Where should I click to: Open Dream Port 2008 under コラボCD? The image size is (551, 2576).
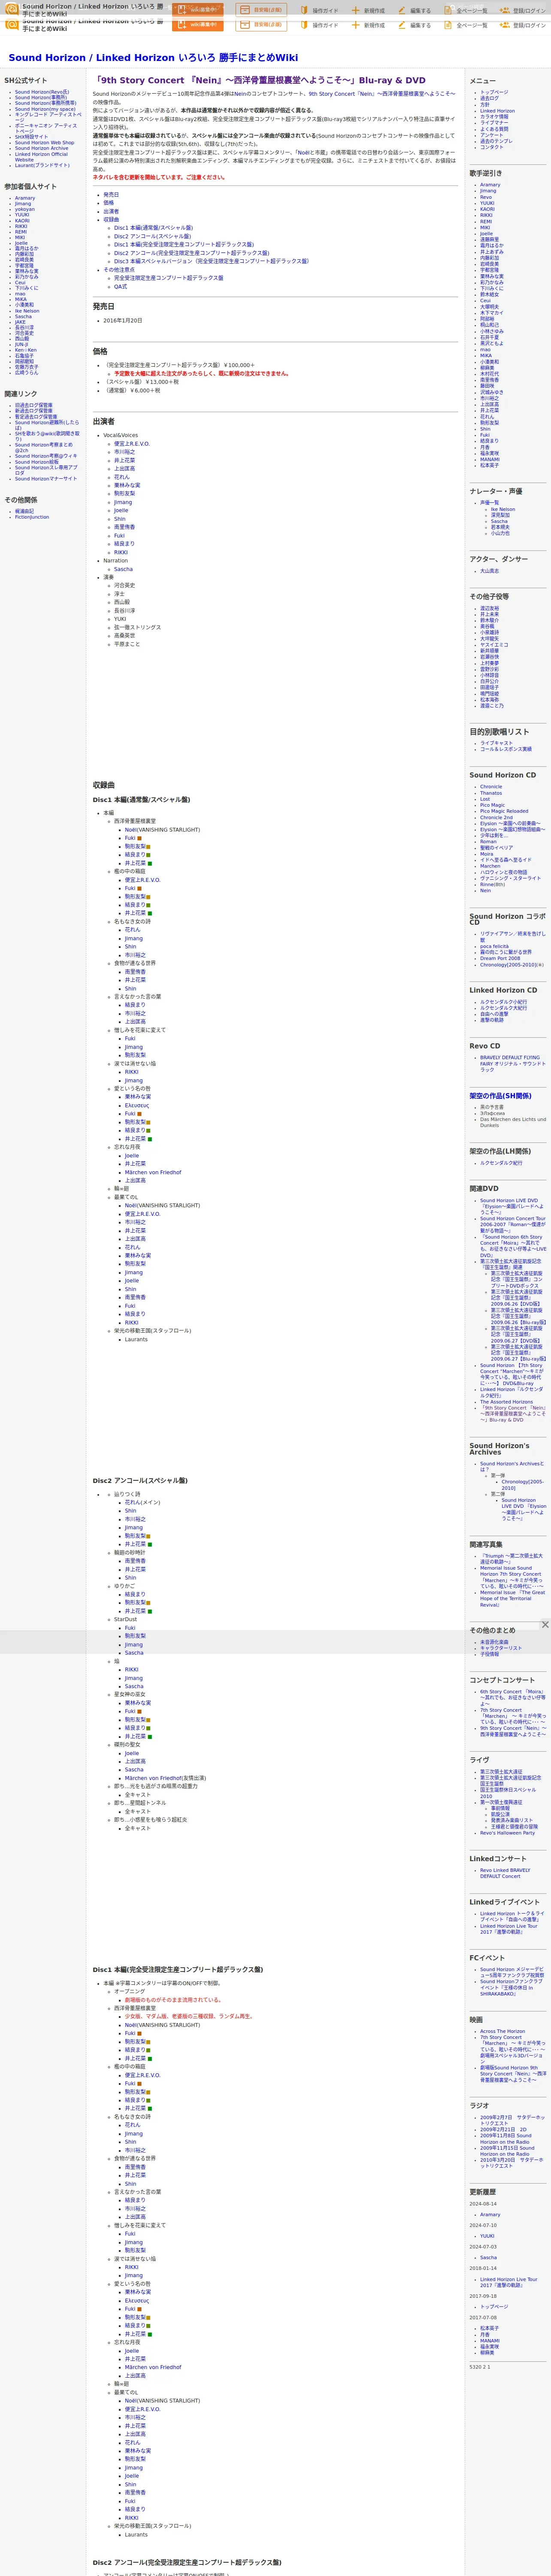coord(500,958)
